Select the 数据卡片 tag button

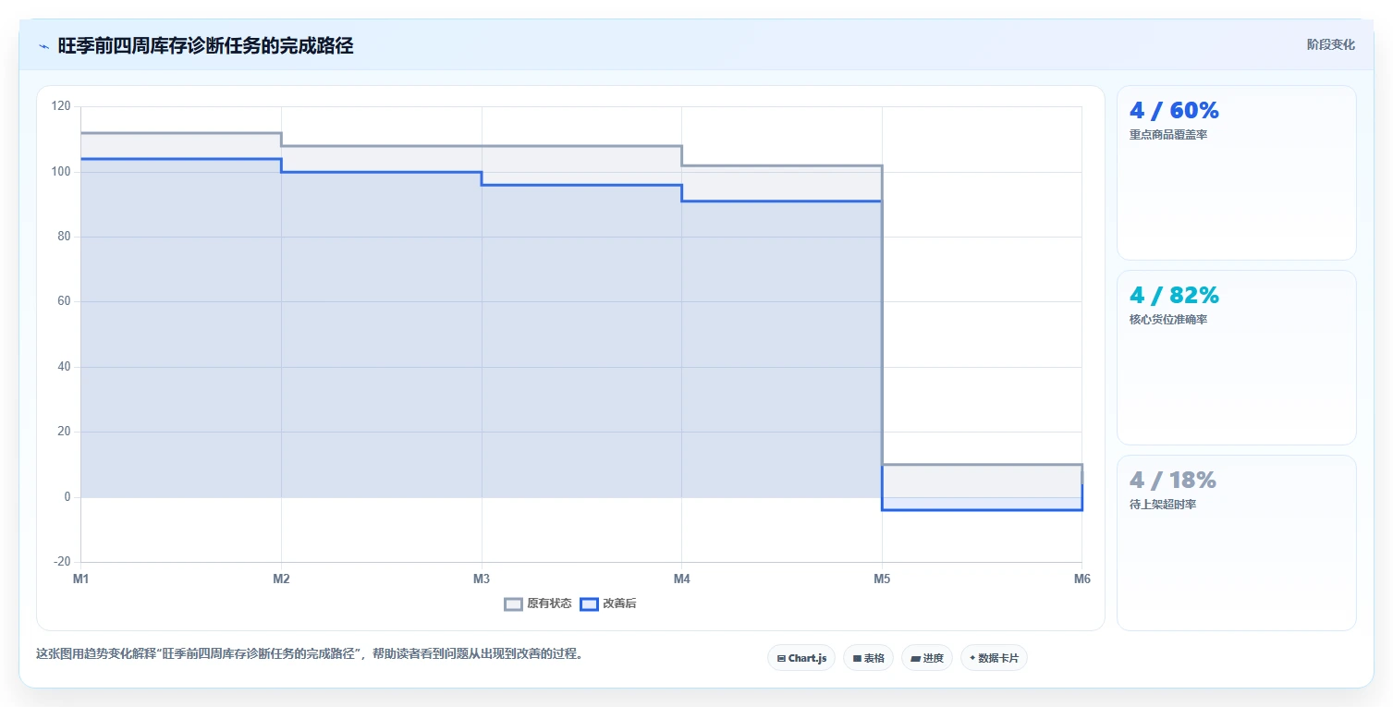pyautogui.click(x=994, y=658)
